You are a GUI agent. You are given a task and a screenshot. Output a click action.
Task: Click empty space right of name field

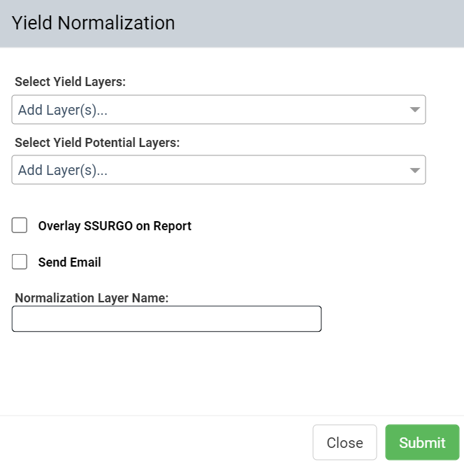pos(391,319)
